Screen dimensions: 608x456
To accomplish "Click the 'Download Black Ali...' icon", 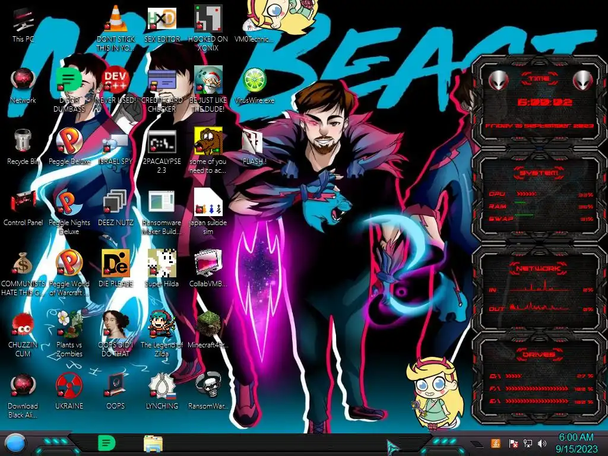I will [x=23, y=396].
